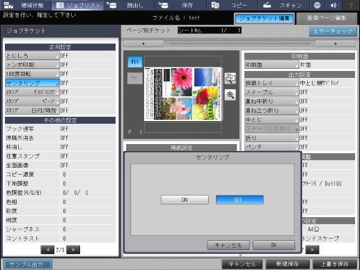Click the コピー濃度 row

point(60,175)
